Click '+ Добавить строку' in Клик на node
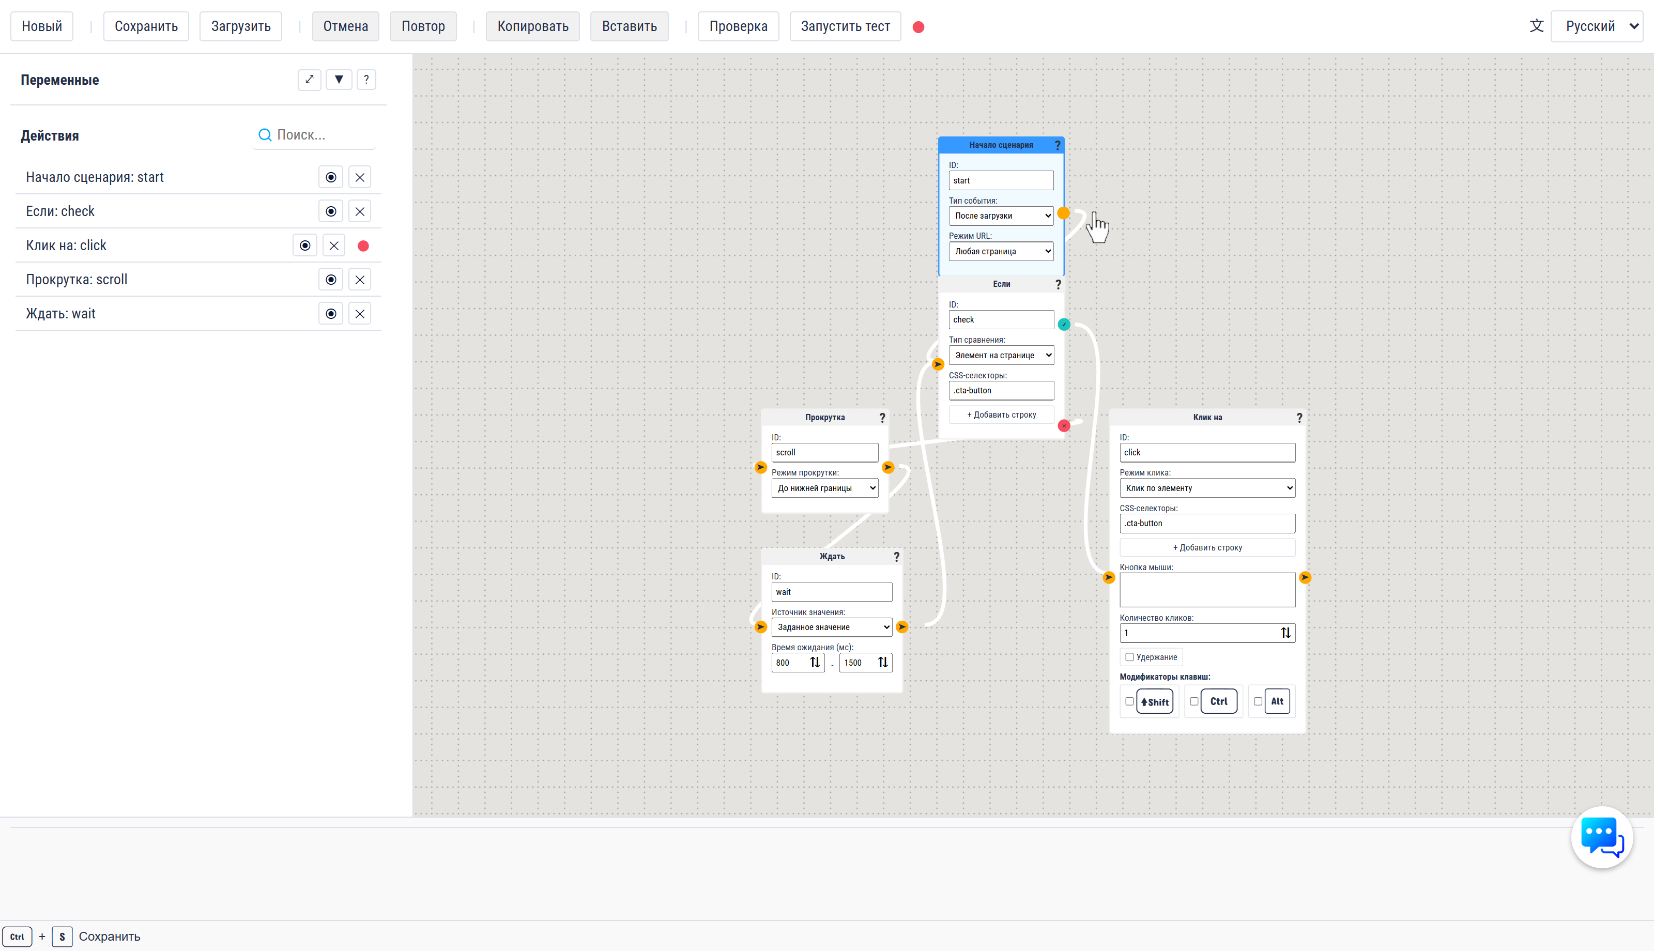The image size is (1654, 951). pyautogui.click(x=1207, y=548)
